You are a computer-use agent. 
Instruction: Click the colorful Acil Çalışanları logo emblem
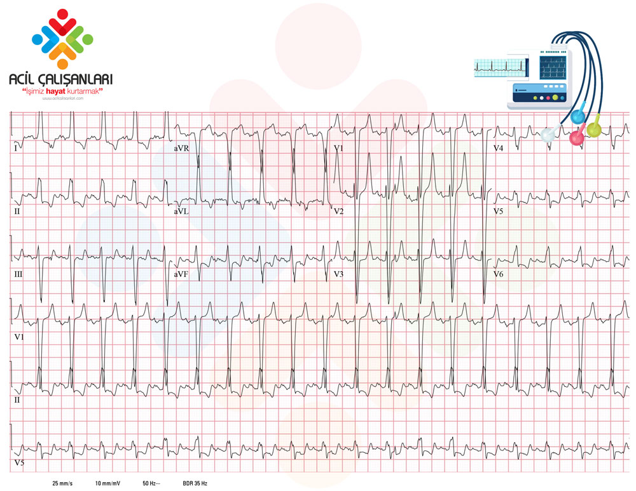(x=62, y=38)
